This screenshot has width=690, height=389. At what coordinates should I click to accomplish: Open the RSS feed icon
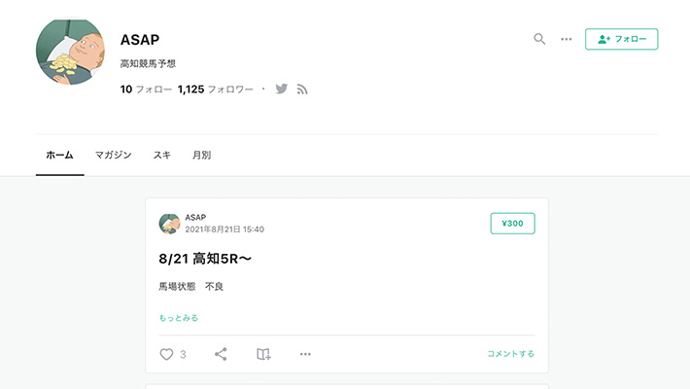click(302, 88)
